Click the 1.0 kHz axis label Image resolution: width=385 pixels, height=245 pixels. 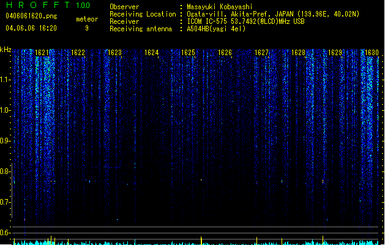[4, 110]
